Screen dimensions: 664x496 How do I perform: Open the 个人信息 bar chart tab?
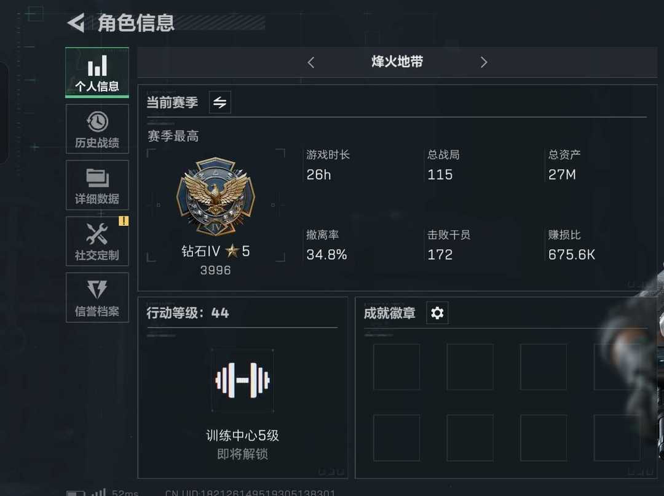pyautogui.click(x=97, y=73)
